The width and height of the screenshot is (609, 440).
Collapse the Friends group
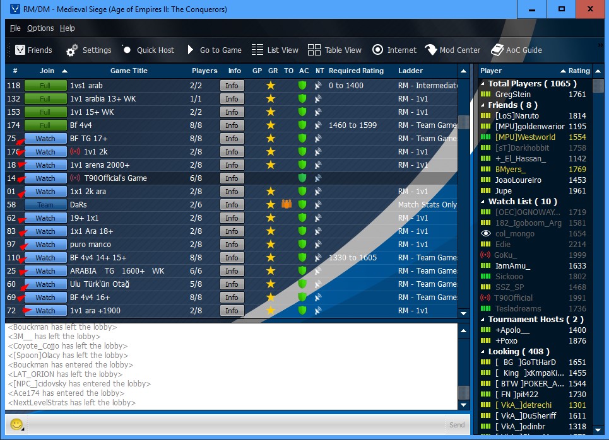(483, 105)
